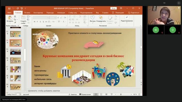Select slide 17 thumbnail
The height and width of the screenshot is (102, 182).
coord(15,69)
